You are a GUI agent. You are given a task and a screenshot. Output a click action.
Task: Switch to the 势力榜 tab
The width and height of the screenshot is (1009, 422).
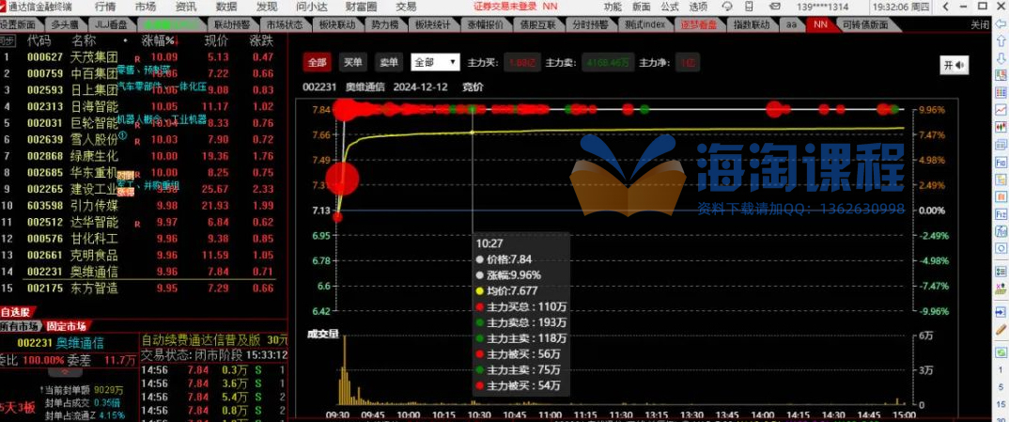(385, 24)
